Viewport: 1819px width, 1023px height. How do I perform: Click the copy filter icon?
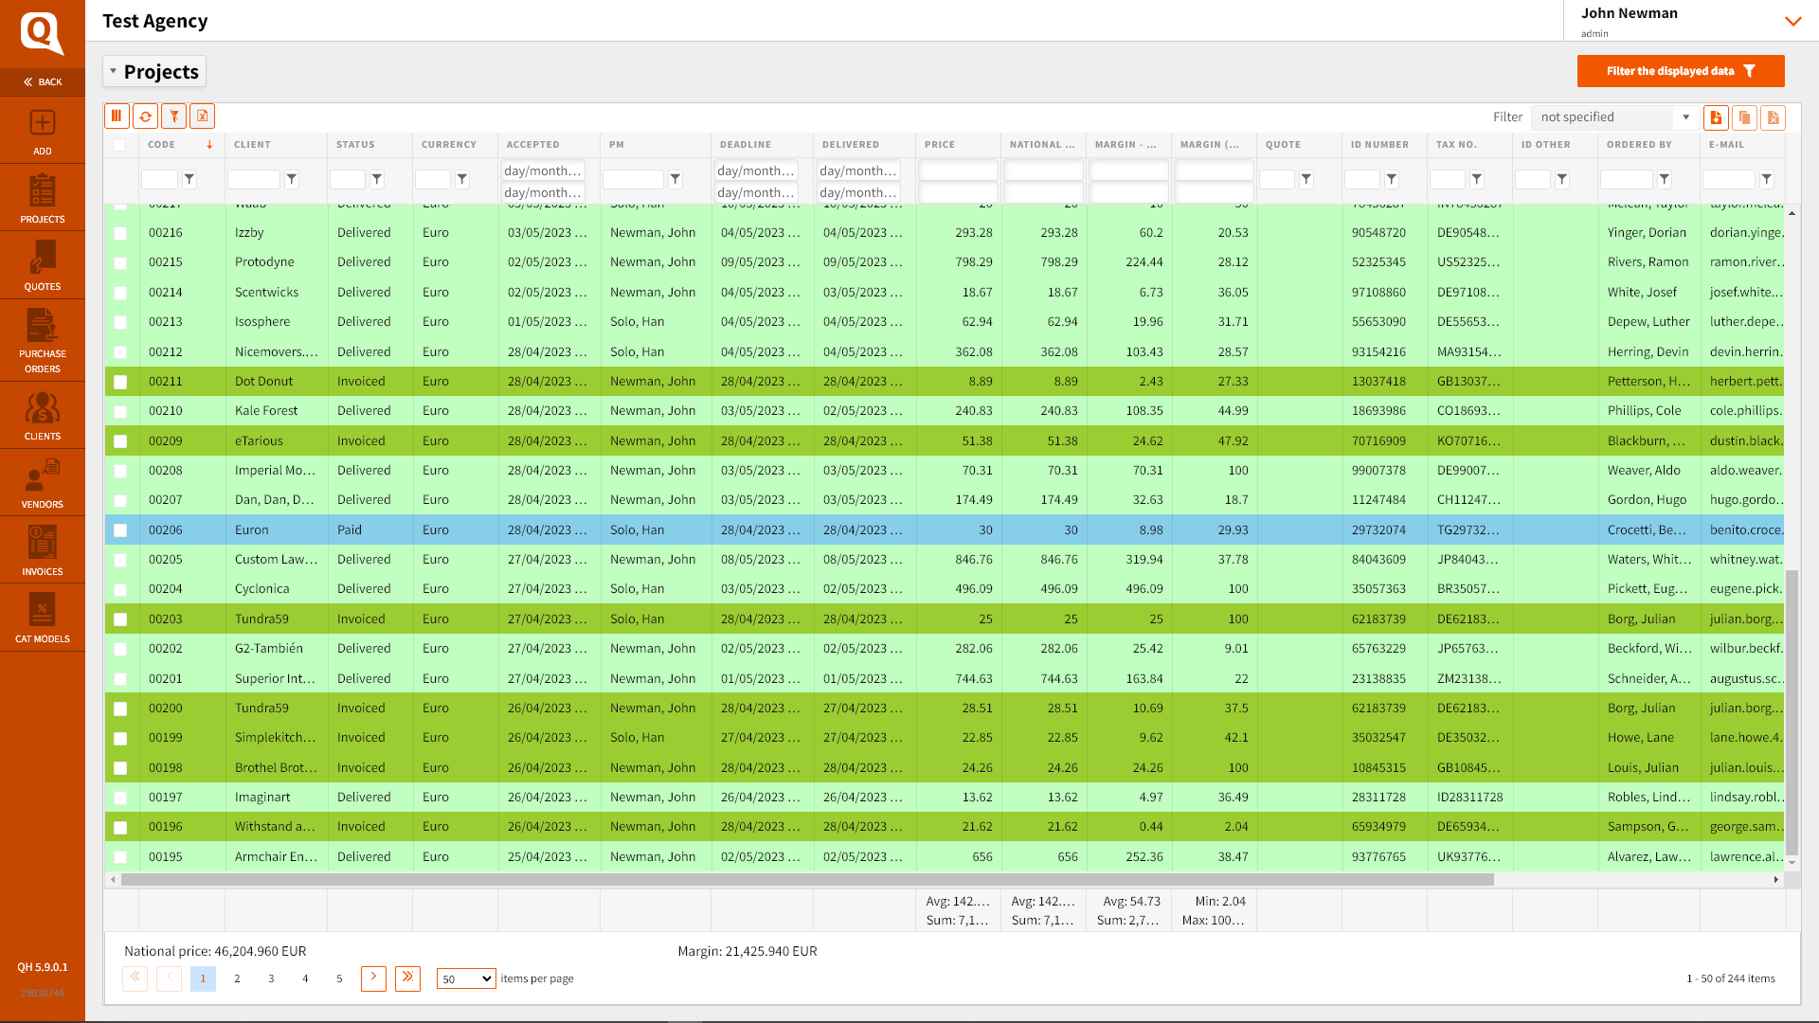click(x=1744, y=117)
